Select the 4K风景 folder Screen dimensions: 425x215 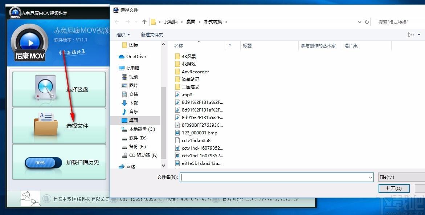pos(186,56)
